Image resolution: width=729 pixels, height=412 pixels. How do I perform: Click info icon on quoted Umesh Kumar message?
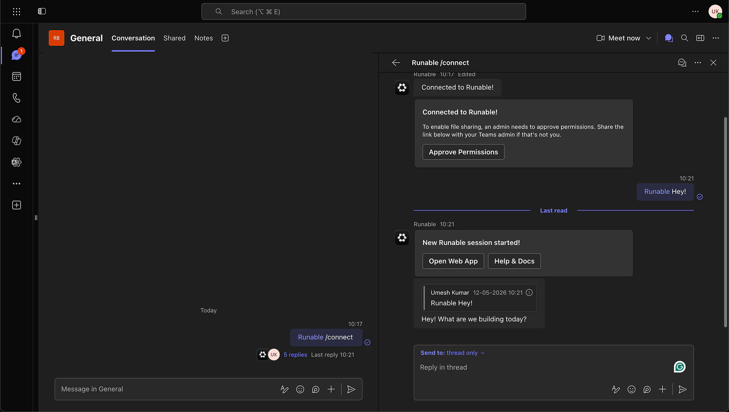tap(529, 292)
